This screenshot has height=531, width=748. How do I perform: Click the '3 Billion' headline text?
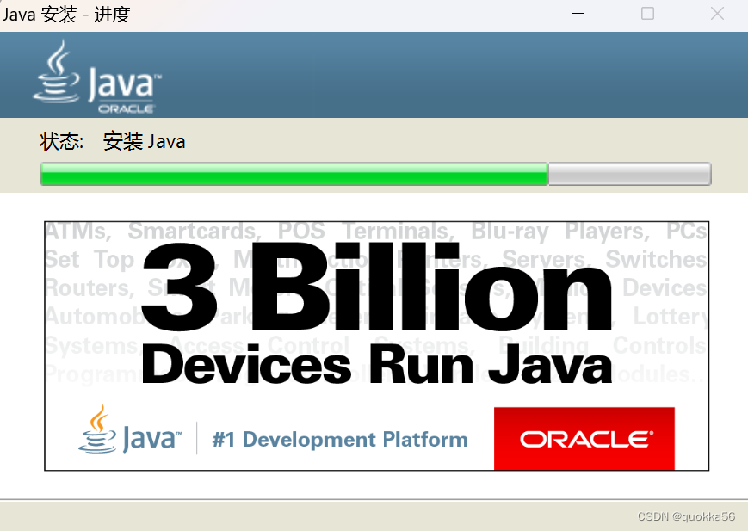pos(377,287)
